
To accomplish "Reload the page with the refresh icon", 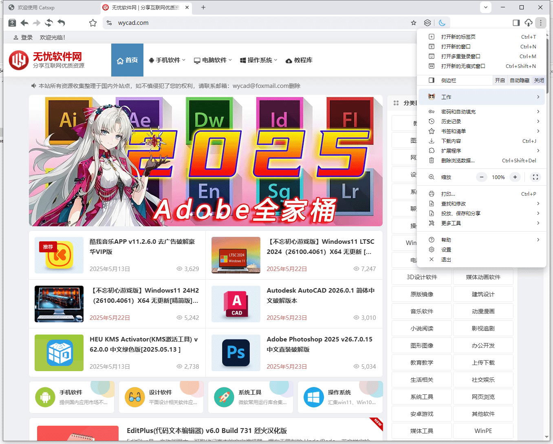I will pyautogui.click(x=48, y=23).
